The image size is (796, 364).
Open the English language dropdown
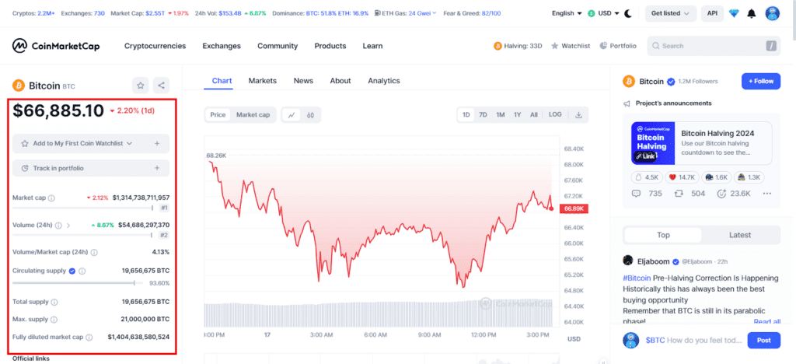tap(567, 14)
